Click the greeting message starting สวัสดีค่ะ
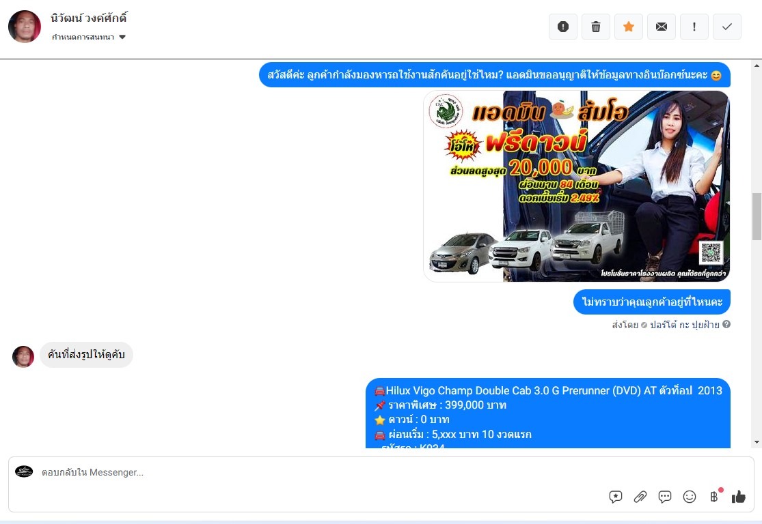Image resolution: width=762 pixels, height=524 pixels. [x=495, y=75]
